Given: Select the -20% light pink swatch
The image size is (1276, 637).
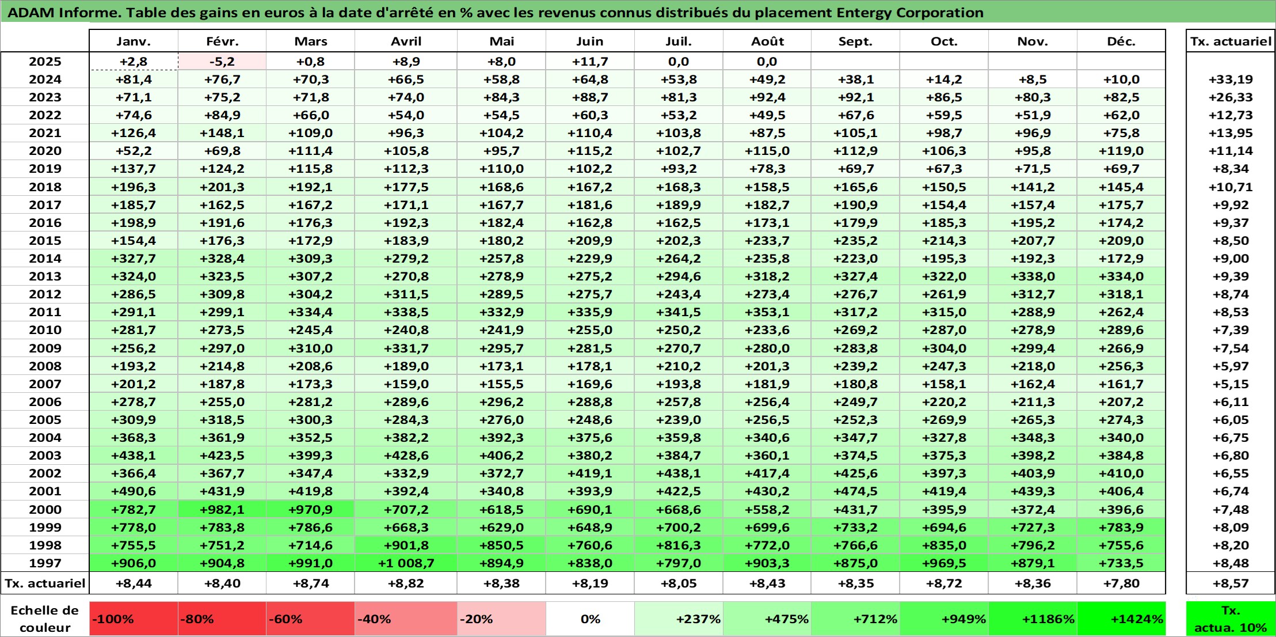Looking at the screenshot, I should click(x=501, y=619).
